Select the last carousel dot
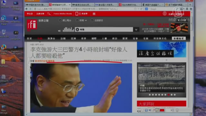 (175, 95)
